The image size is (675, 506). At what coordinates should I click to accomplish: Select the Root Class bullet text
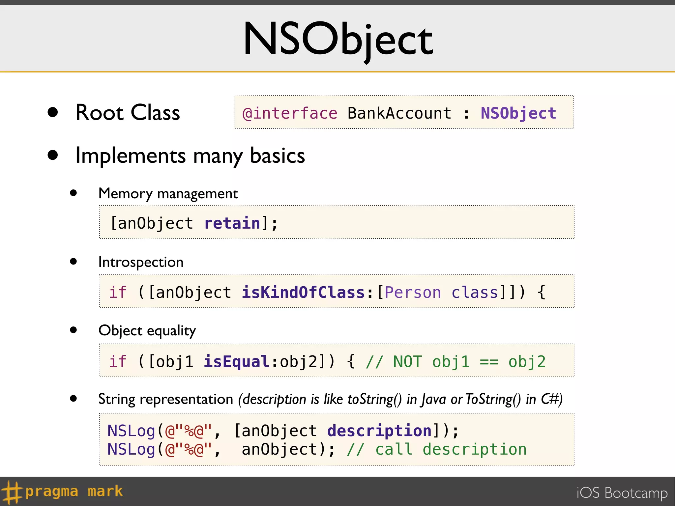128,113
